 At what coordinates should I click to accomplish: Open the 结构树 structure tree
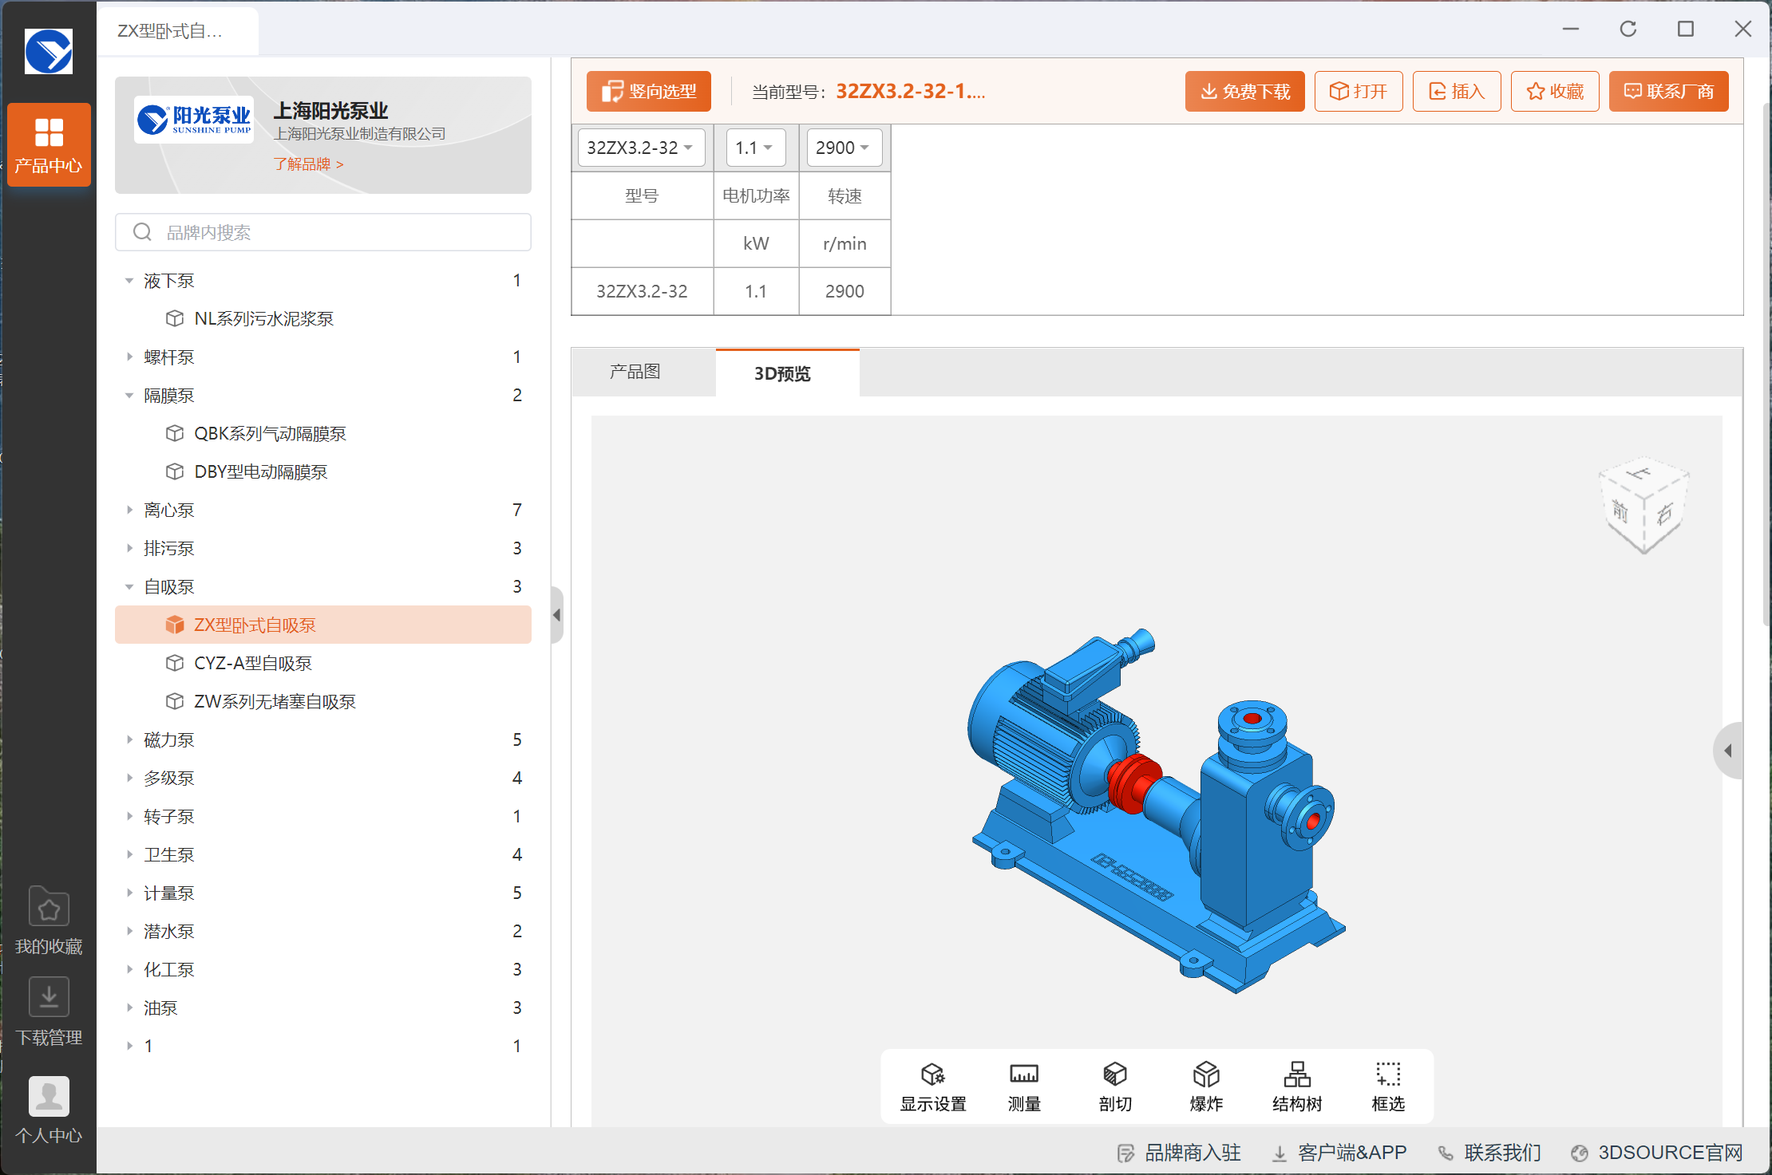click(x=1296, y=1086)
